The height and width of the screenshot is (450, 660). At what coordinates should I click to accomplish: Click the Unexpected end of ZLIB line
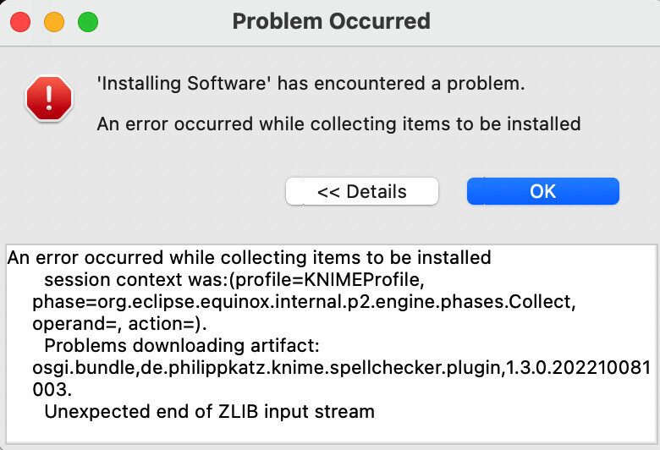click(x=209, y=412)
